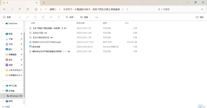Open the 下载 folder in sidebar
207x108 pixels.
pos(10,39)
